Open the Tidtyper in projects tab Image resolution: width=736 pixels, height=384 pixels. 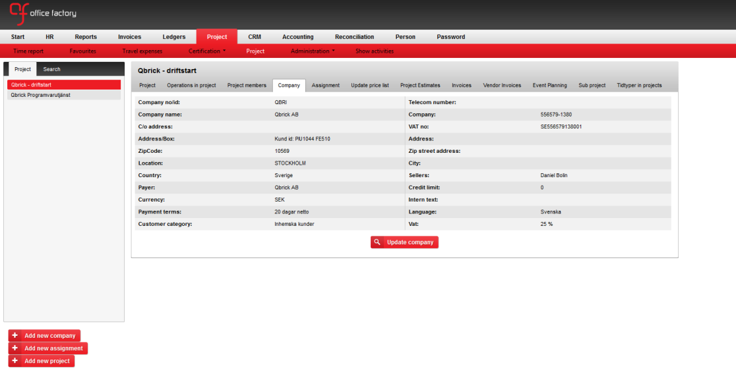(639, 86)
